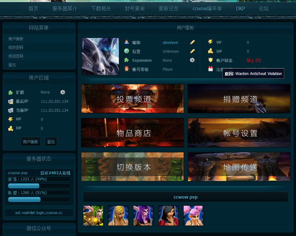This screenshot has height=236, width=296.
Task: Click Warden Anticheat Violation tooltip
Action: coord(253,74)
